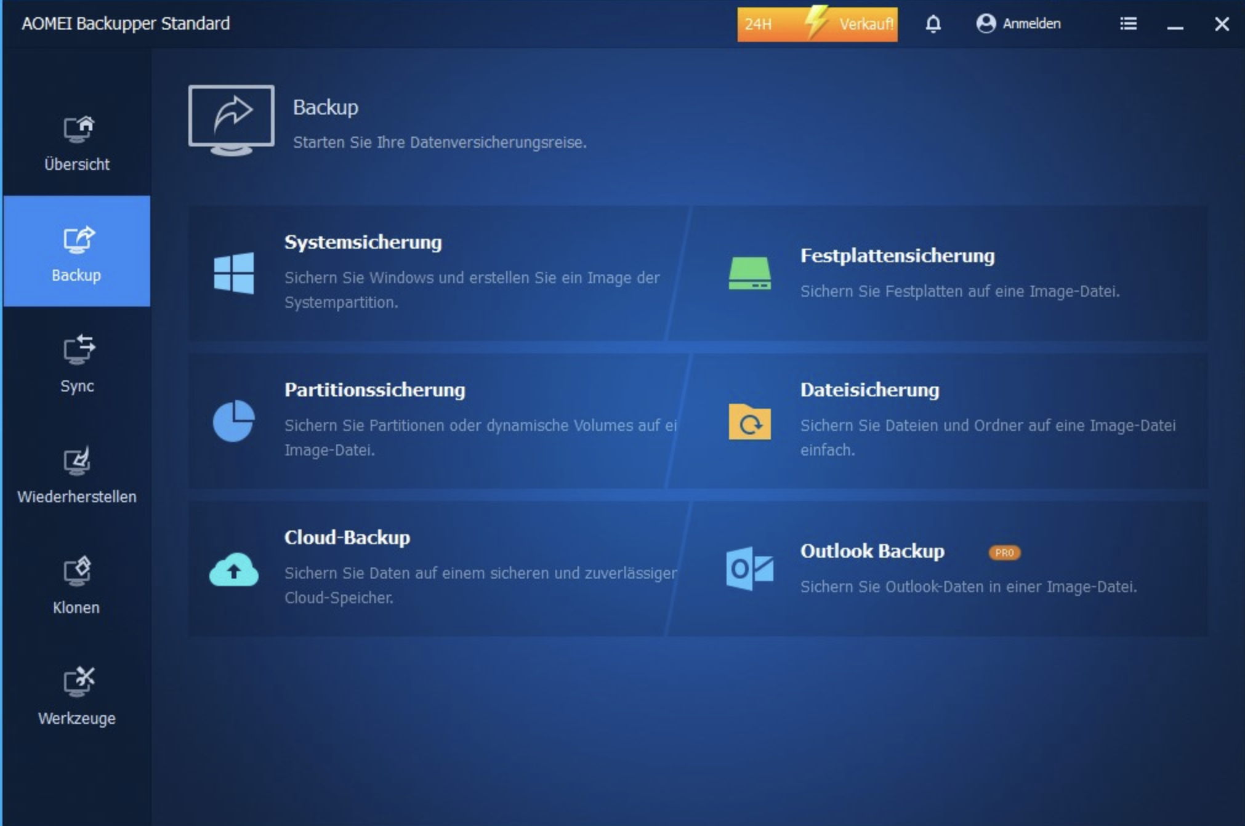Image resolution: width=1245 pixels, height=826 pixels.
Task: Click the Windows logo Systemsicherung icon
Action: pos(233,273)
